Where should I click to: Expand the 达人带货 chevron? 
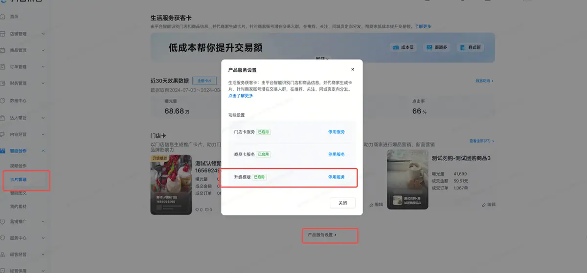click(x=43, y=118)
